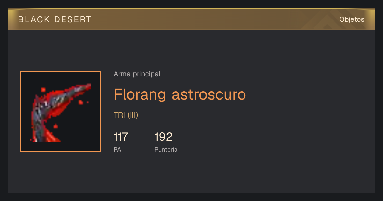Click the Arma principal category label

pyautogui.click(x=137, y=74)
